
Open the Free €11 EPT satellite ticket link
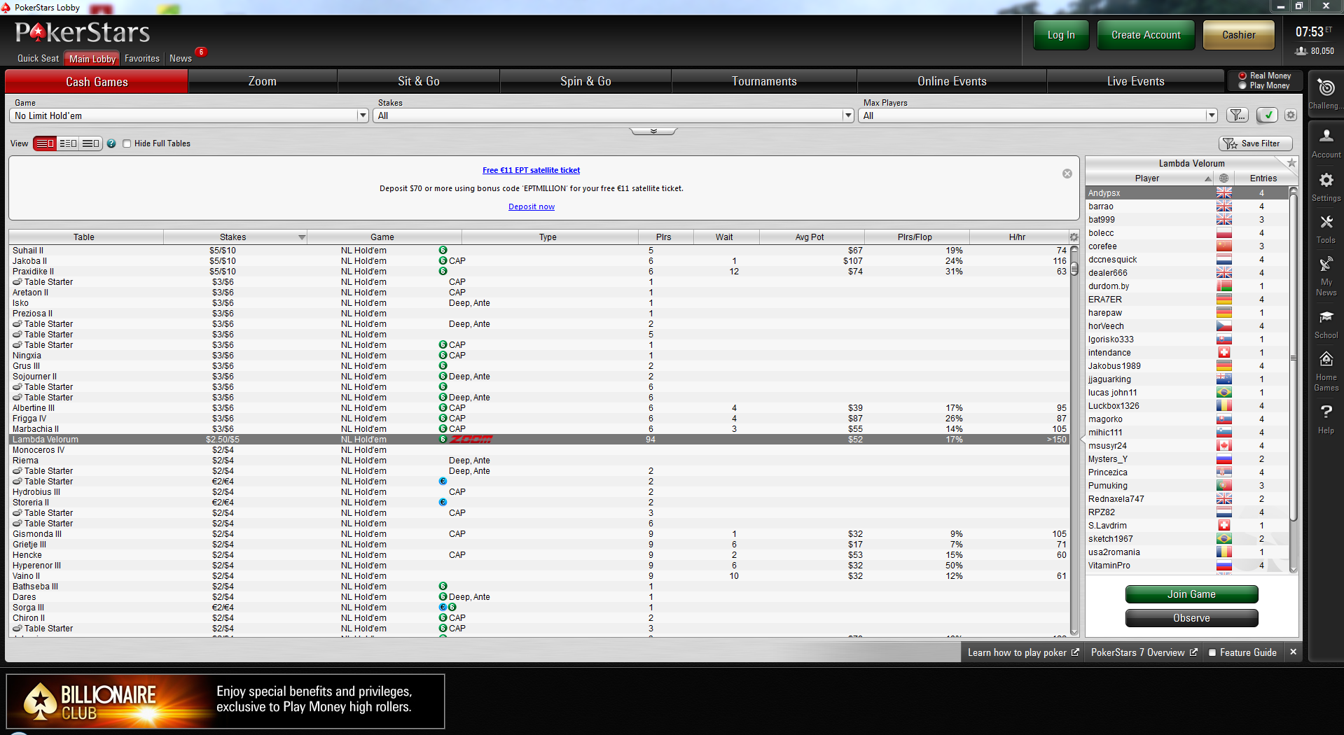(x=531, y=170)
